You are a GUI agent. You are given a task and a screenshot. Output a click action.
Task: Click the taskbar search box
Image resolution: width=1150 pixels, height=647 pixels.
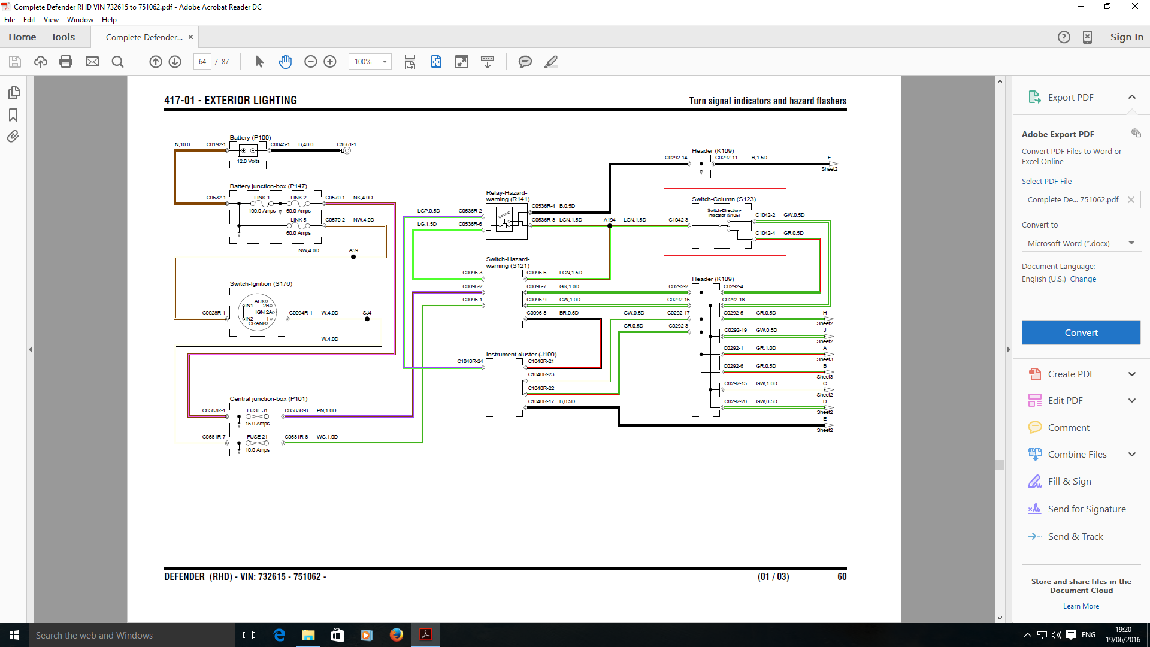pos(132,635)
